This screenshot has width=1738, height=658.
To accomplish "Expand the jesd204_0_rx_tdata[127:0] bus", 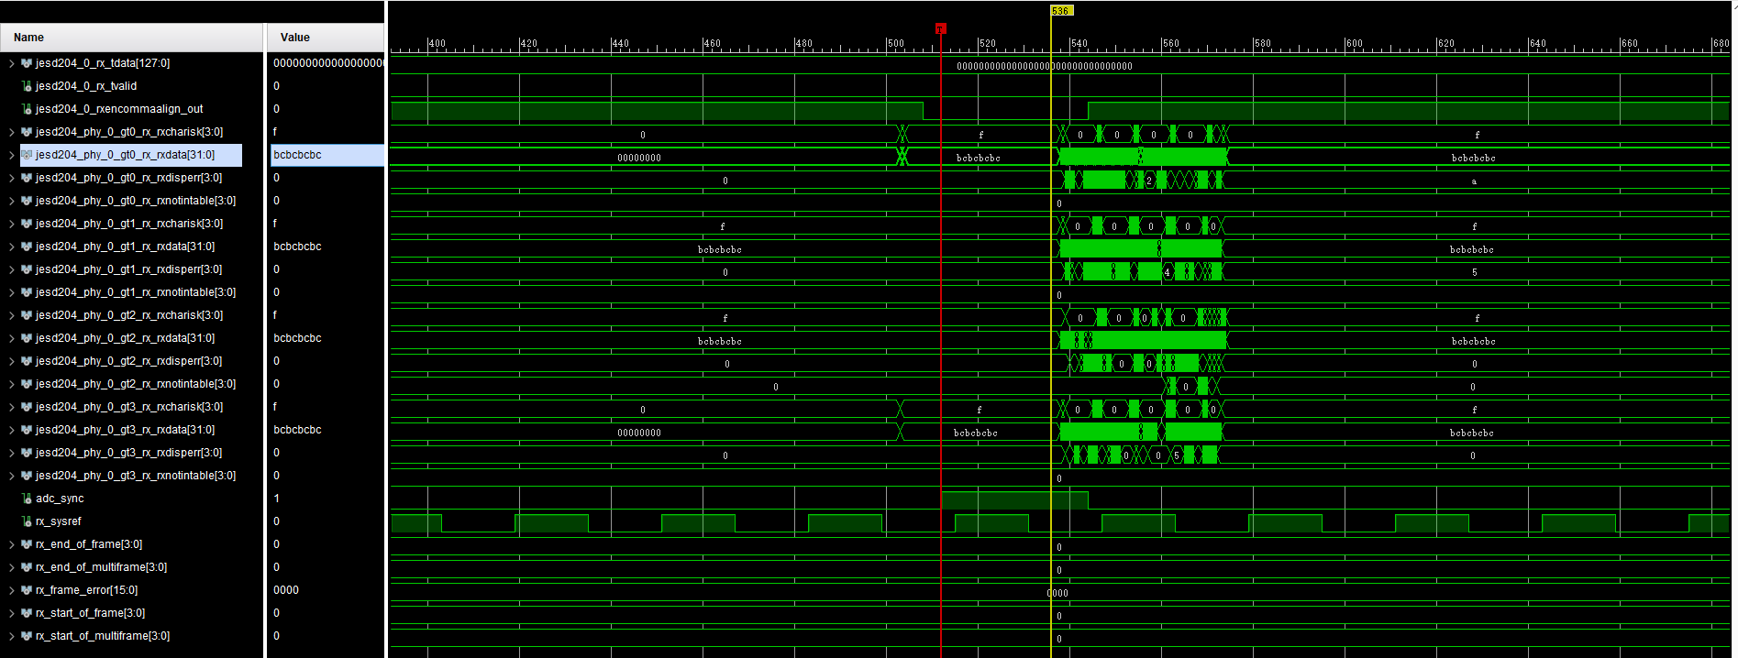I will 11,63.
